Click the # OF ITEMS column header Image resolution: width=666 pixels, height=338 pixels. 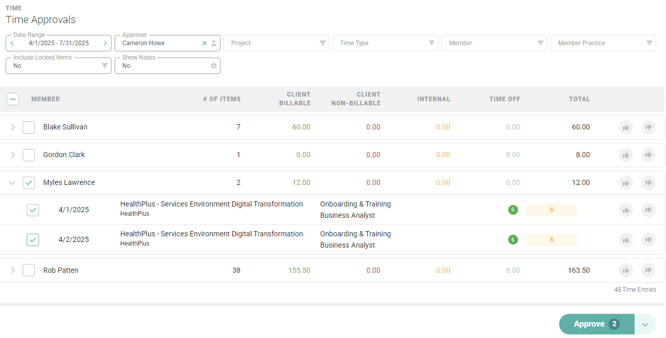[221, 99]
